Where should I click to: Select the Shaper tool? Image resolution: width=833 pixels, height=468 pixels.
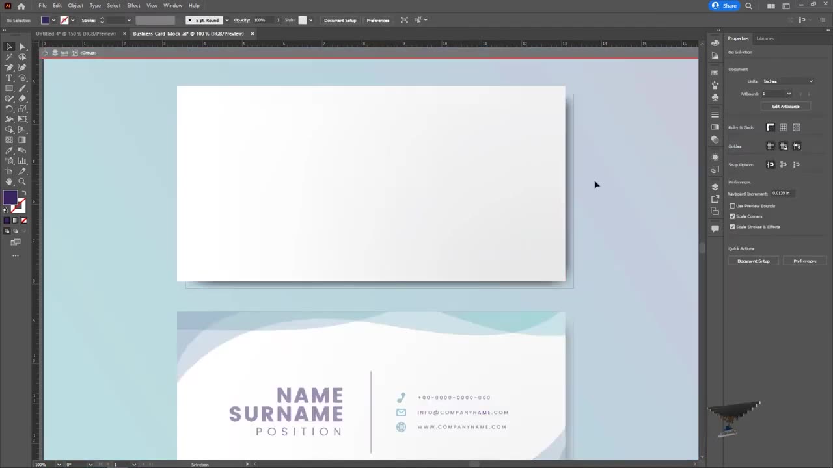(9, 99)
